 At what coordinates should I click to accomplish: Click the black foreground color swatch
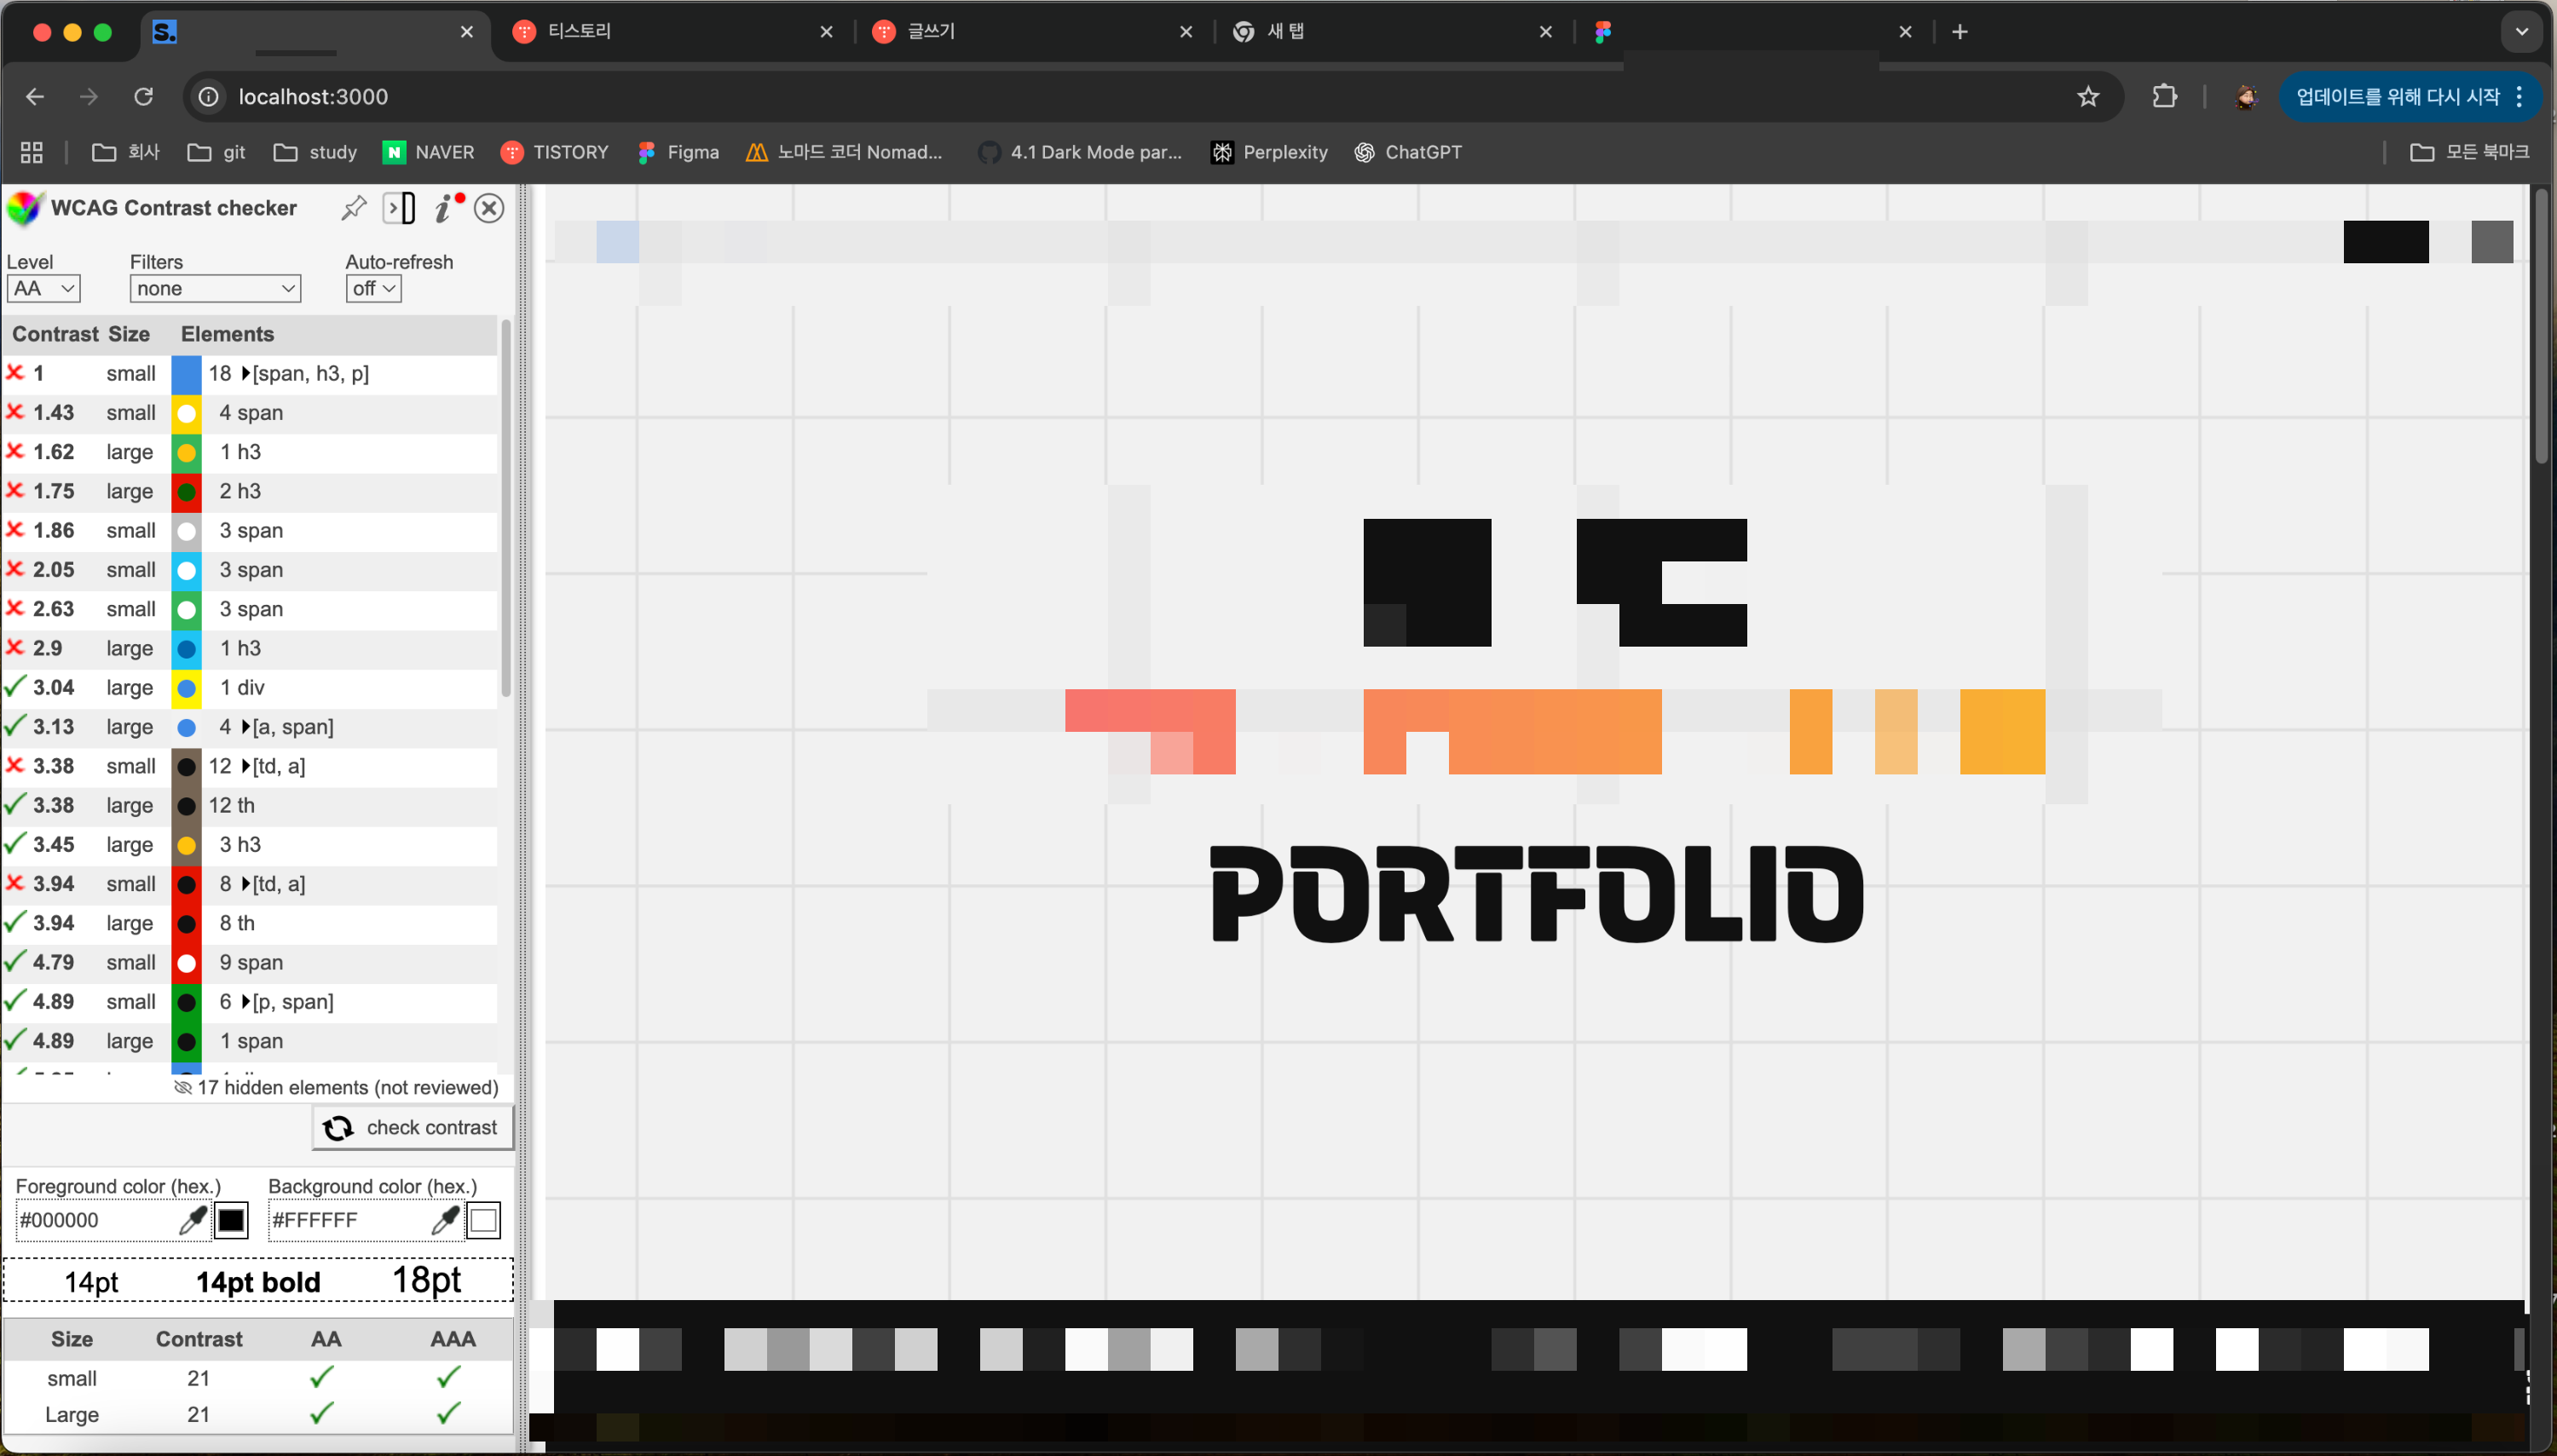pyautogui.click(x=231, y=1220)
